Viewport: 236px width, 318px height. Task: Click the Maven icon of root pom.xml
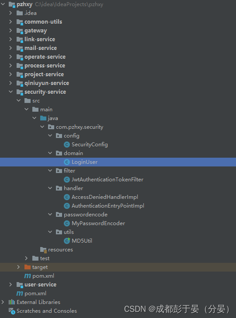tap(20, 293)
